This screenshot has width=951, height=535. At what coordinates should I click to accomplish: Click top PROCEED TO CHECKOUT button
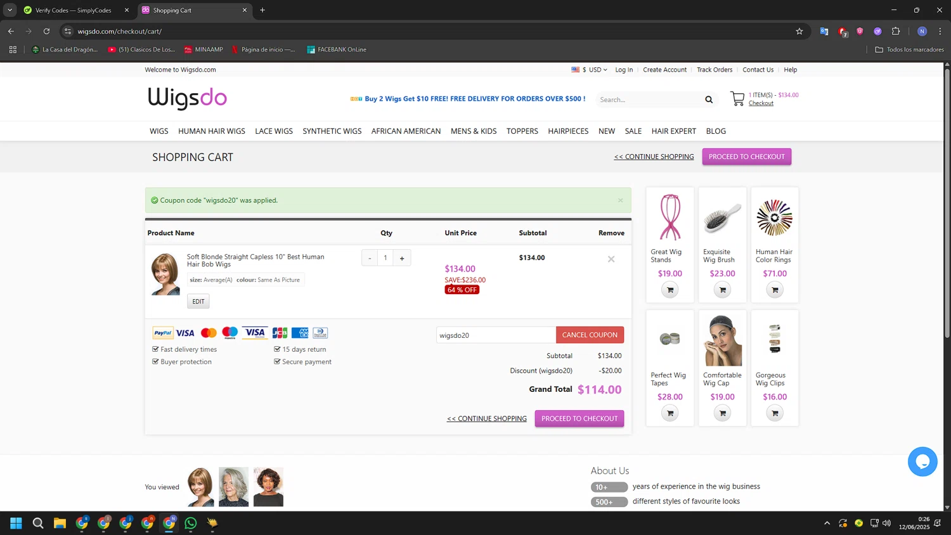pos(747,157)
